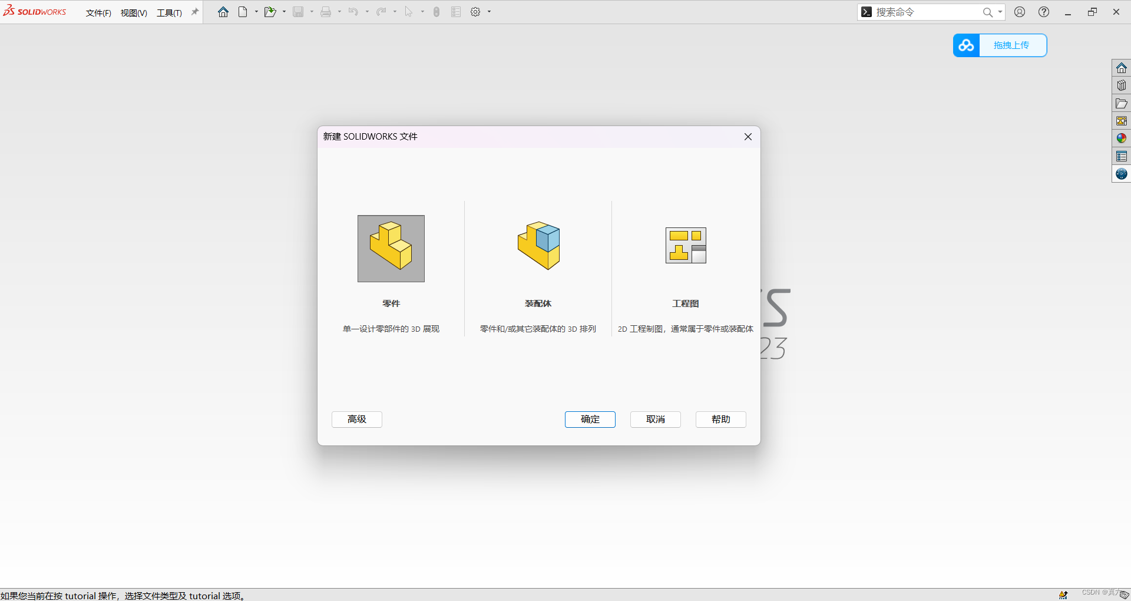The height and width of the screenshot is (601, 1131).
Task: Choose the Select cursor tool icon
Action: (409, 12)
